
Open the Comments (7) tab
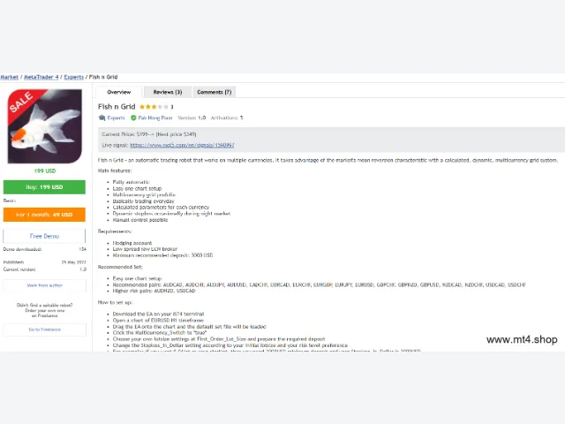(215, 92)
